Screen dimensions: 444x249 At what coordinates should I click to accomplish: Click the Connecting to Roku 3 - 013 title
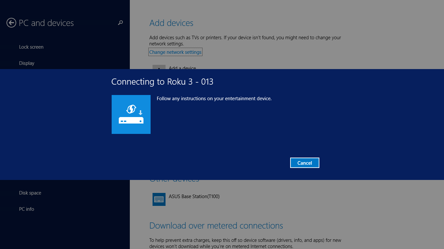click(x=162, y=82)
